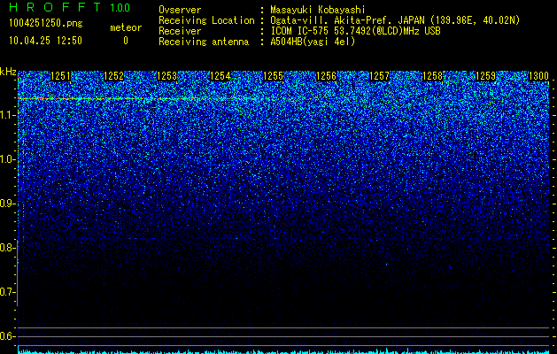Click the 1300 time marker
Viewport: 557px width, 354px height.
coord(539,76)
